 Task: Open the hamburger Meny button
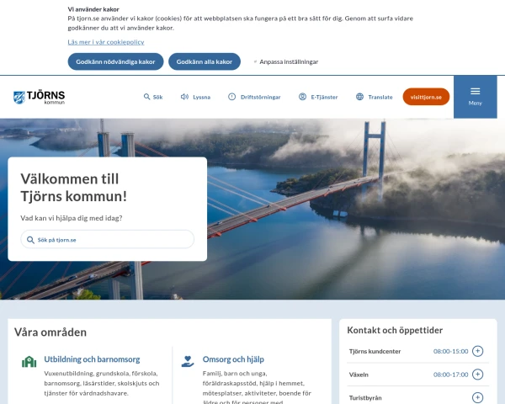475,97
